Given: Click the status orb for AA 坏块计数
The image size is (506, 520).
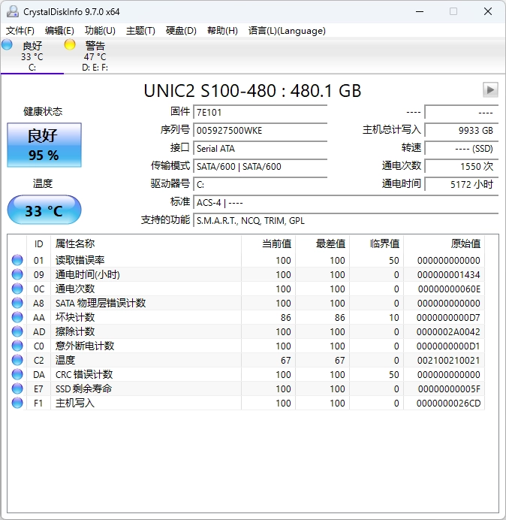Looking at the screenshot, I should [17, 317].
